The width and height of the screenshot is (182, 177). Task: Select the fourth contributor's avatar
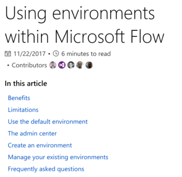[80, 65]
